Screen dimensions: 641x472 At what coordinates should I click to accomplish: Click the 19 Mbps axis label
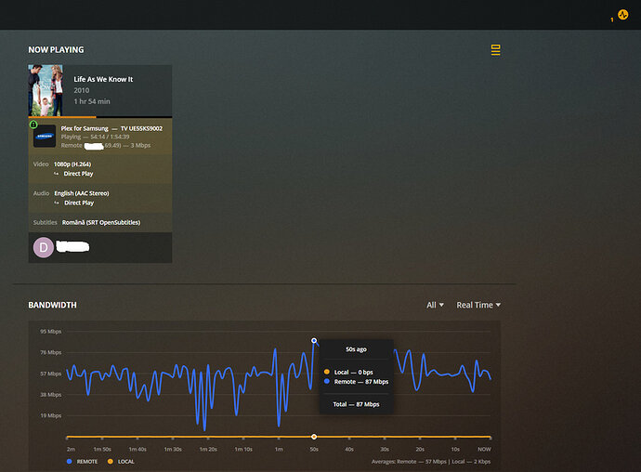pos(51,415)
